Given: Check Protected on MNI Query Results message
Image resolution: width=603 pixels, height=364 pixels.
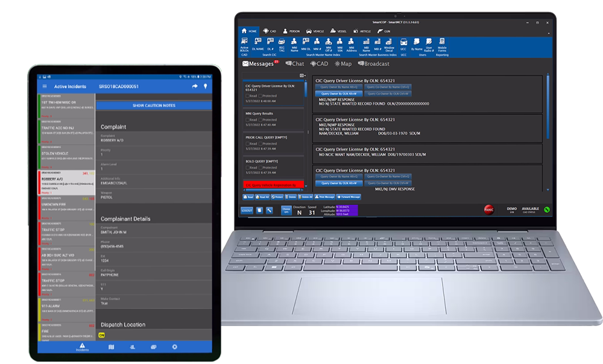Looking at the screenshot, I should [x=260, y=119].
